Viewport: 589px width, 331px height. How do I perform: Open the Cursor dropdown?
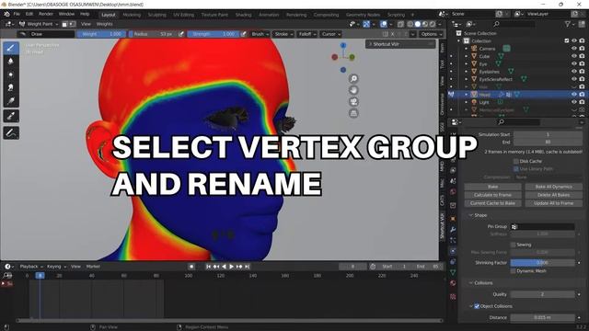coord(330,34)
